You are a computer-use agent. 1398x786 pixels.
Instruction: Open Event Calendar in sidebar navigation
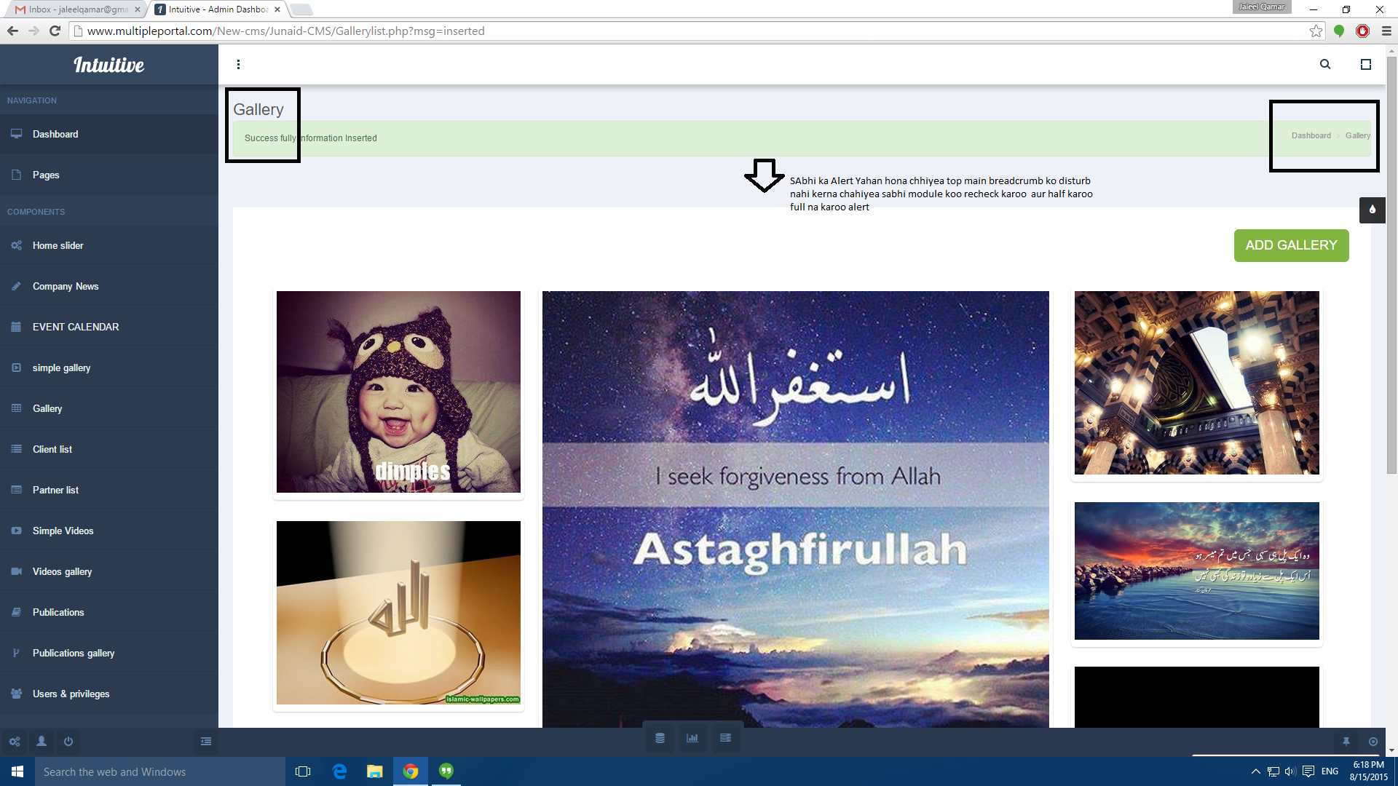coord(75,327)
